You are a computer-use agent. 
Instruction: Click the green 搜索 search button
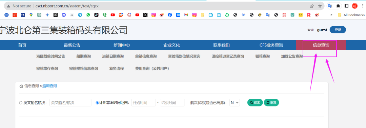point(255,102)
